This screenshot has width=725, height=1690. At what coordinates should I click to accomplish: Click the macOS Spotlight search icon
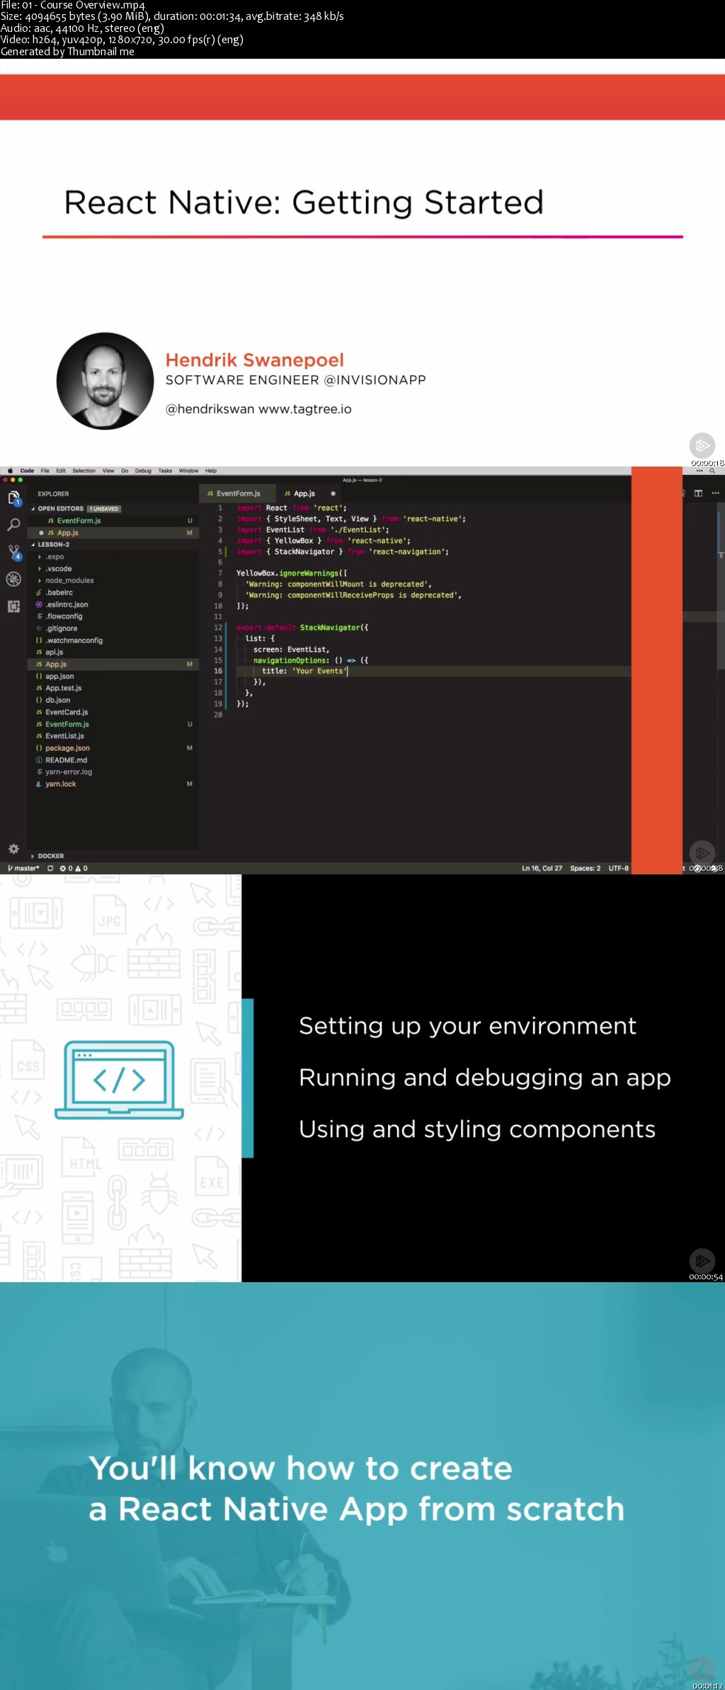tap(712, 471)
